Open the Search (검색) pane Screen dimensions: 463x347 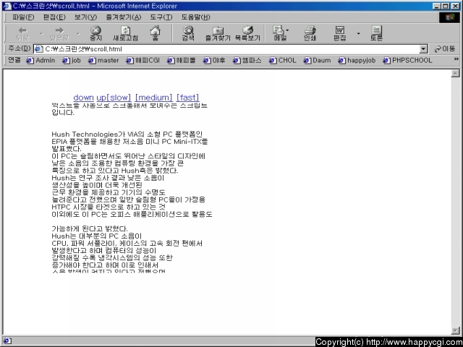188,33
